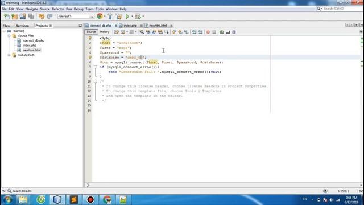364x205 pixels.
Task: Click the Stop Macro Recording square icon
Action: [x=214, y=32]
